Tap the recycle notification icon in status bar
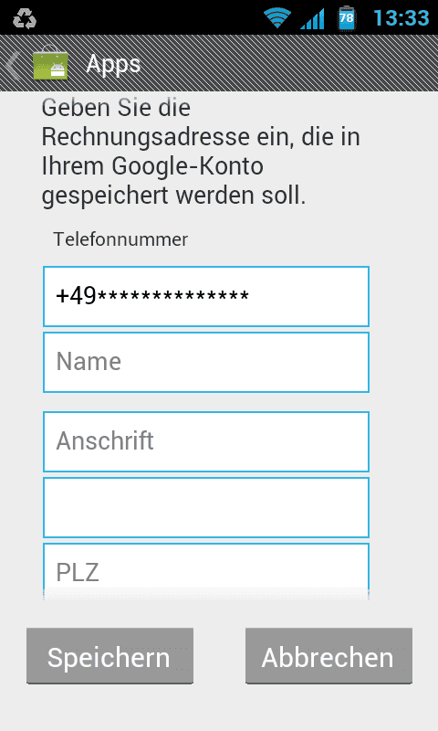Screen dimensions: 438x731 (x=25, y=18)
